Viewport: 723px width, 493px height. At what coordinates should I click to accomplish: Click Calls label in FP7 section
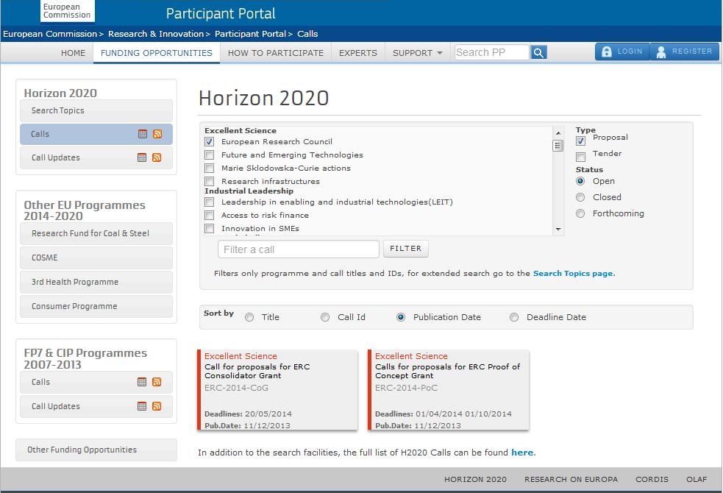(x=40, y=382)
